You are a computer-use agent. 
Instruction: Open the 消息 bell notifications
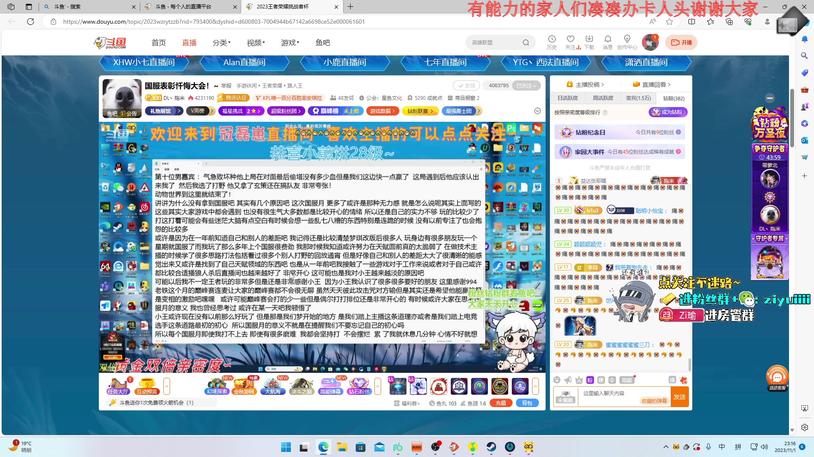tap(608, 42)
